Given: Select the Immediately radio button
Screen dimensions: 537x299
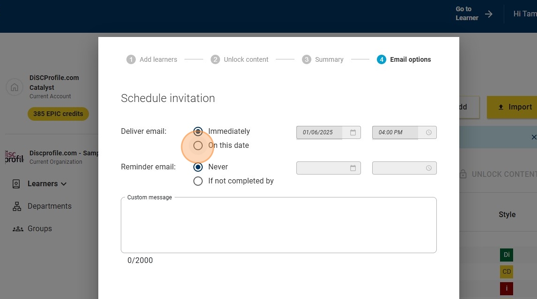Looking at the screenshot, I should point(198,131).
